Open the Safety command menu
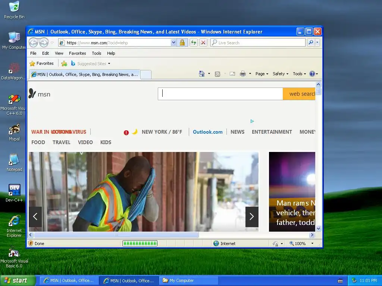Screen dimensions: 382x286 (x=281, y=74)
